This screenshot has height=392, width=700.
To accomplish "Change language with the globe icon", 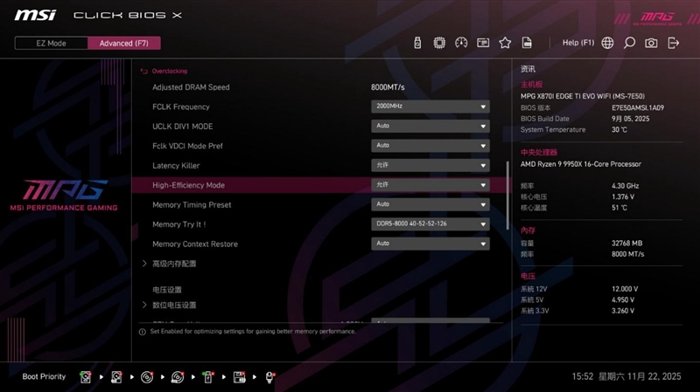I will click(x=607, y=43).
